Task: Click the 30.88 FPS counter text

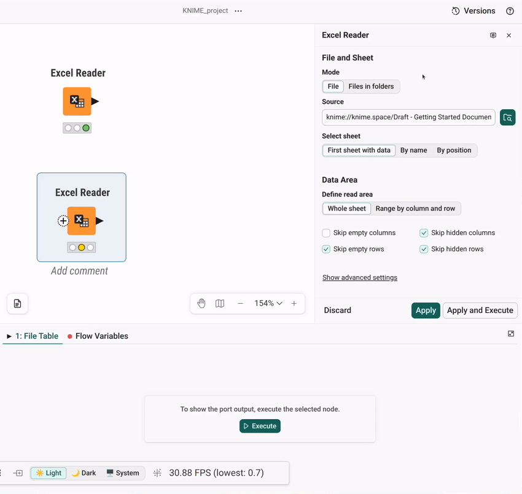Action: tap(216, 473)
